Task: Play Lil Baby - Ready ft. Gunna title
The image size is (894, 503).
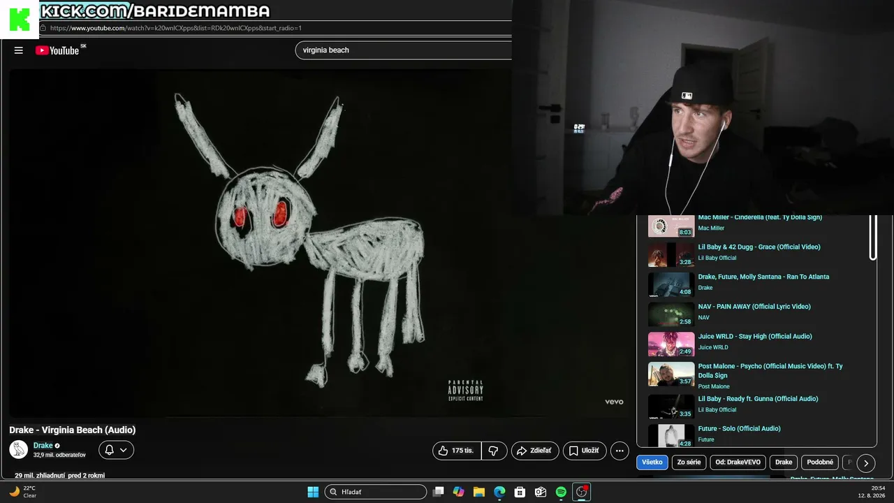Action: coord(759,399)
